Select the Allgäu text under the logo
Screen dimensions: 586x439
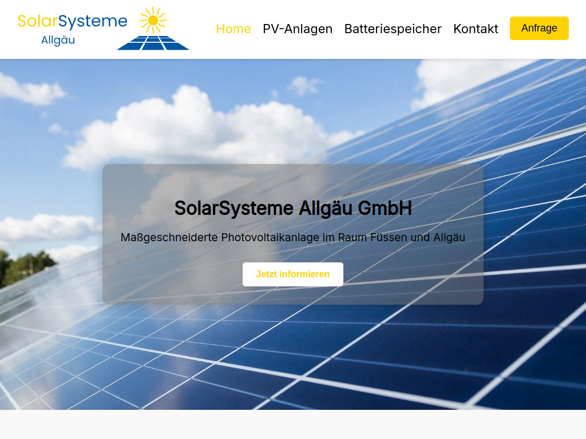(58, 40)
